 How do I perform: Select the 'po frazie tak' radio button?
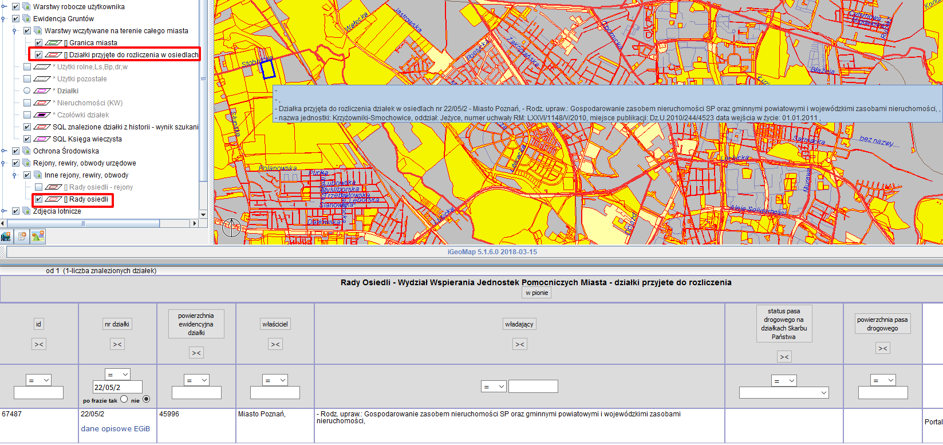coord(124,399)
